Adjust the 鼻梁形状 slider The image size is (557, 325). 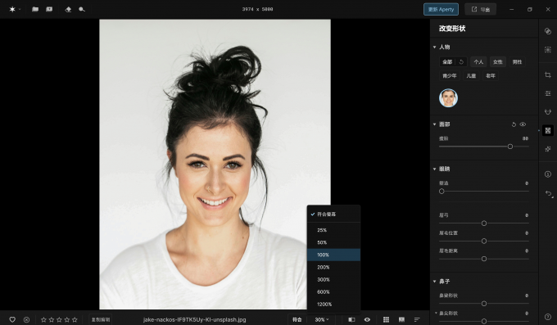click(484, 304)
